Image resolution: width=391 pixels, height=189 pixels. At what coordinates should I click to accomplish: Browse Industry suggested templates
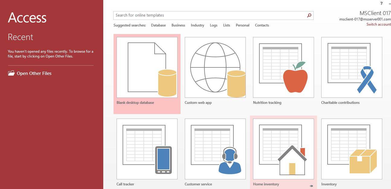click(197, 25)
